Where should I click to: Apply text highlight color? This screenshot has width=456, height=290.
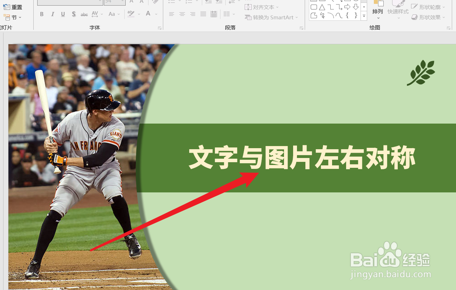(131, 14)
